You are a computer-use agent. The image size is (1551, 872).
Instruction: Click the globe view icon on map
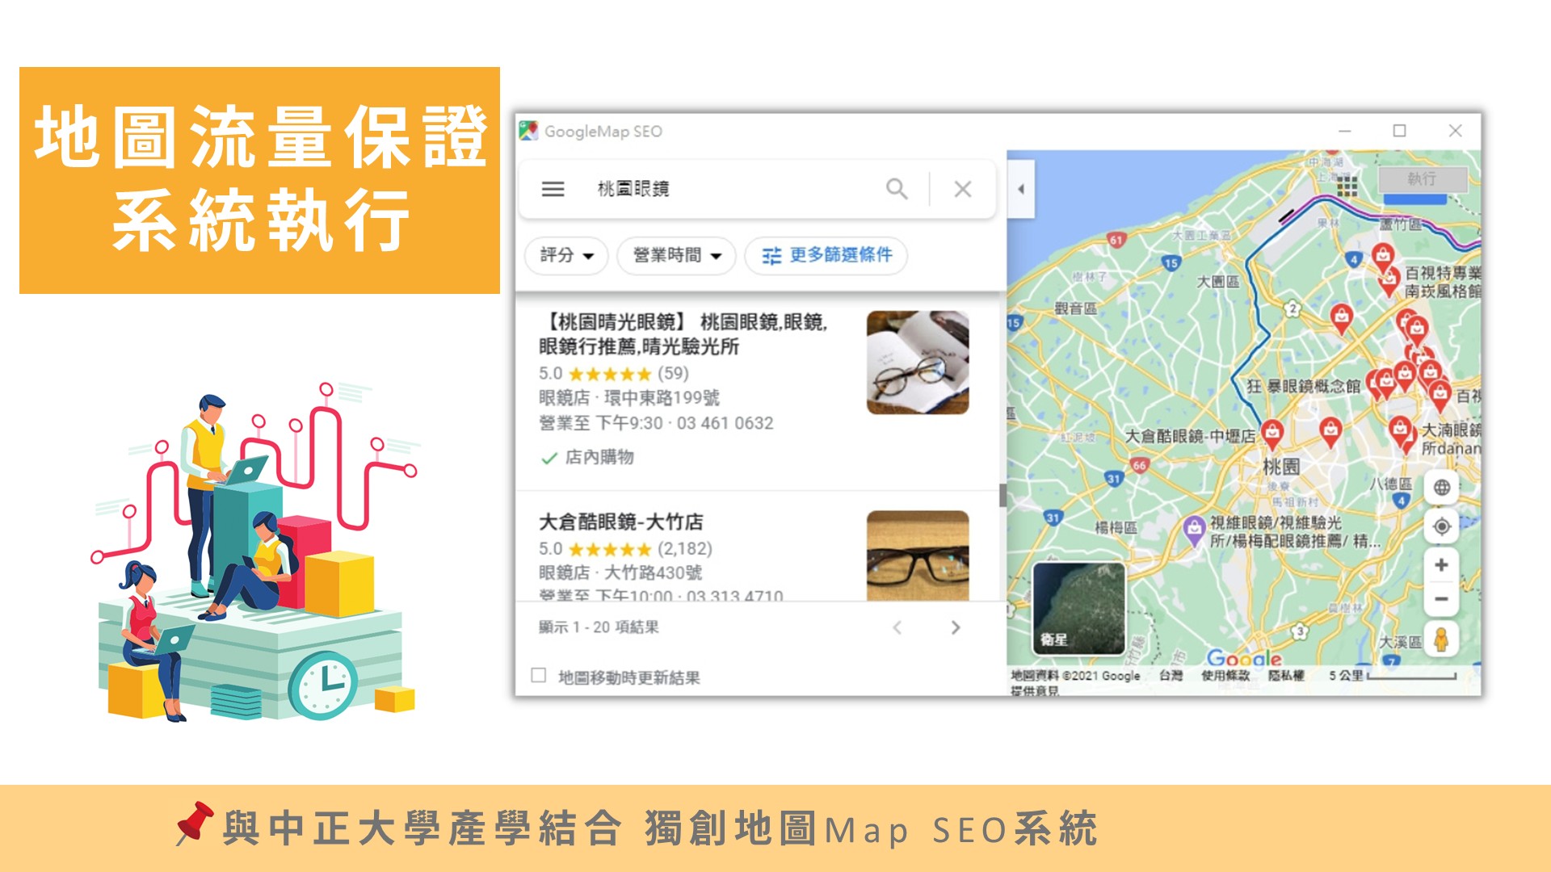tap(1441, 488)
